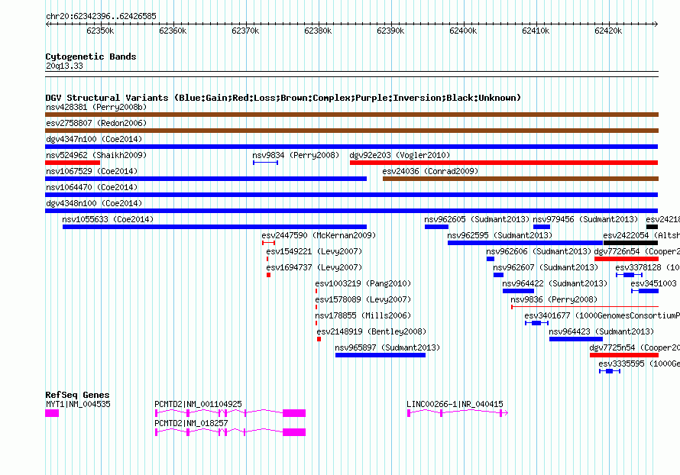Click the nsv1067529 (Coe2014) blue bar

[x=206, y=179]
